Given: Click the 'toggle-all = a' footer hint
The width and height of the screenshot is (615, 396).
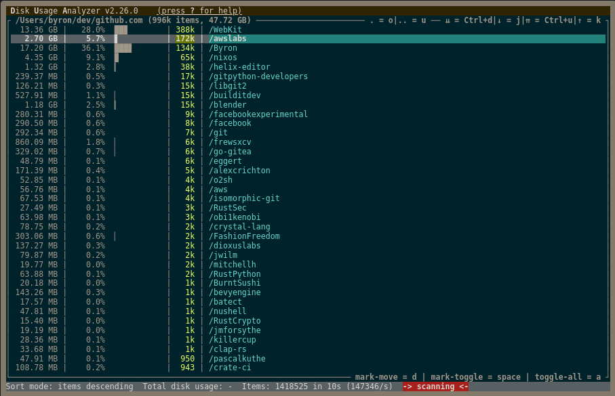Looking at the screenshot, I should point(568,377).
